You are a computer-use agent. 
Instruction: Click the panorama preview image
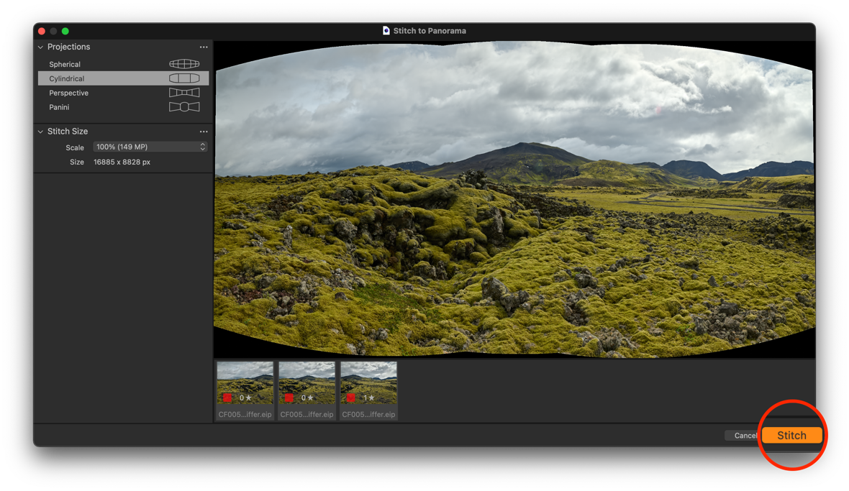514,201
